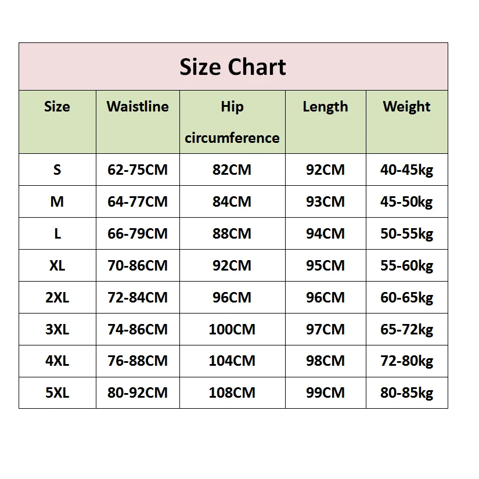Click the Size Chart title banner
479x479 pixels.
coord(233,67)
